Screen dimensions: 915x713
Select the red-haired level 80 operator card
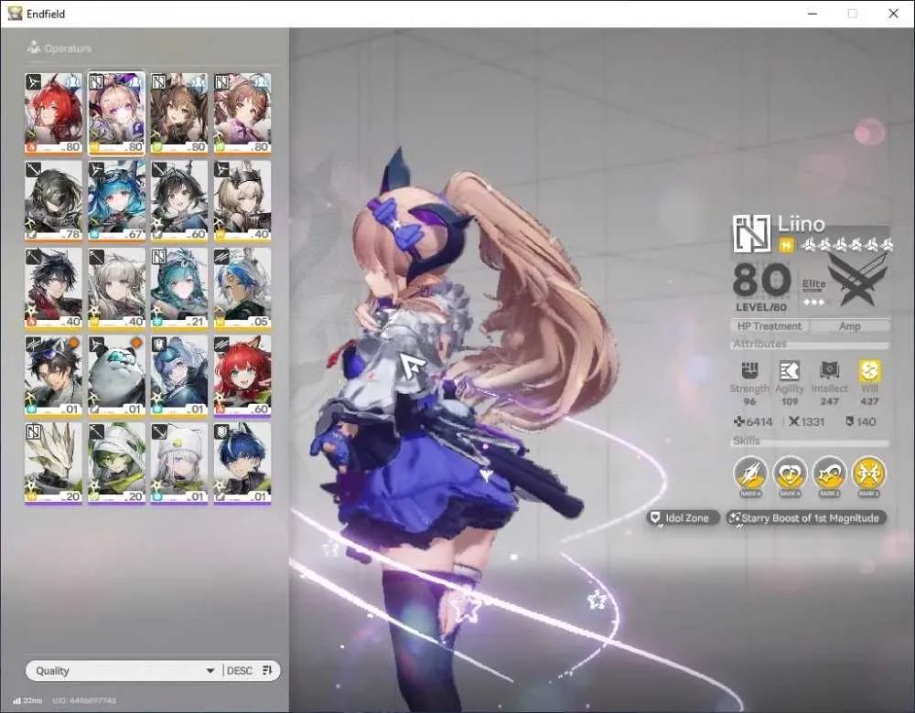click(x=53, y=113)
